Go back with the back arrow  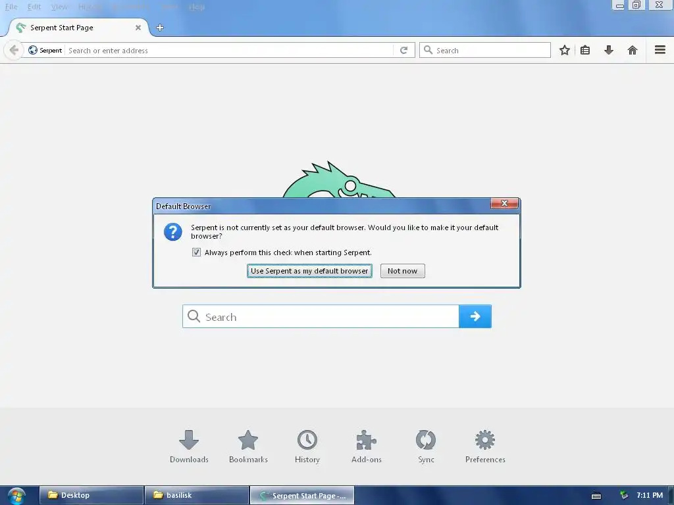pos(14,50)
